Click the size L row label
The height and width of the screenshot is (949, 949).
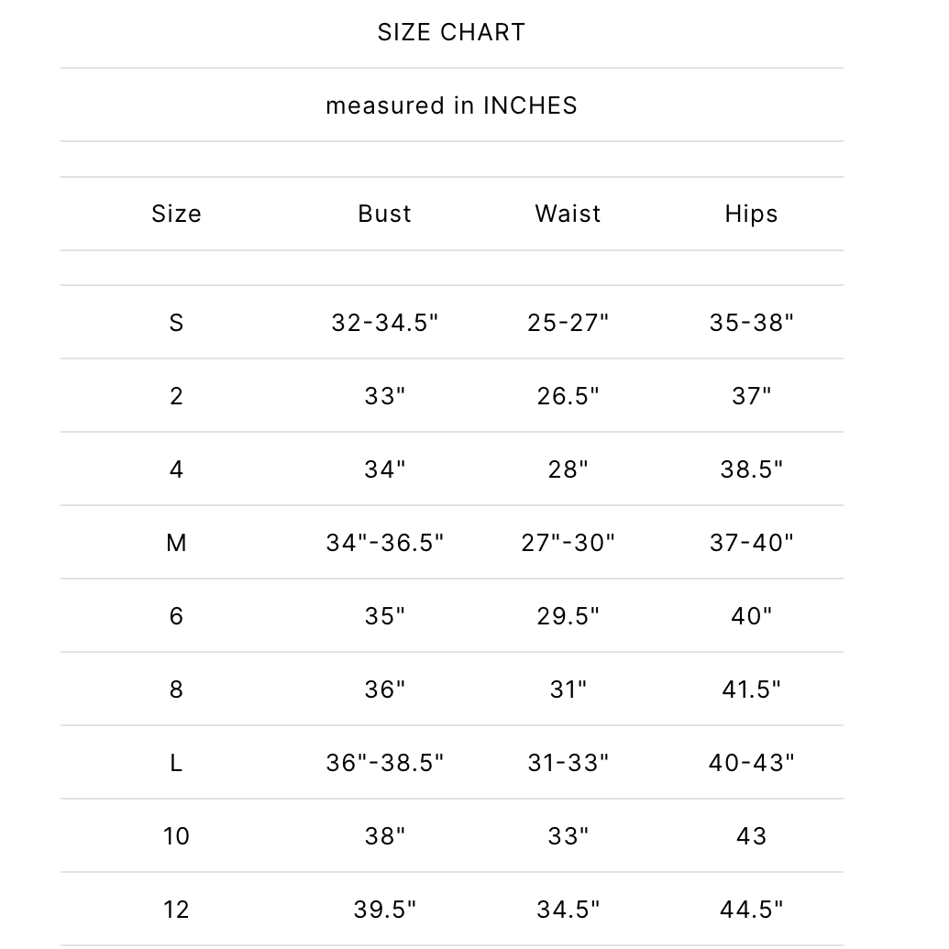(176, 763)
